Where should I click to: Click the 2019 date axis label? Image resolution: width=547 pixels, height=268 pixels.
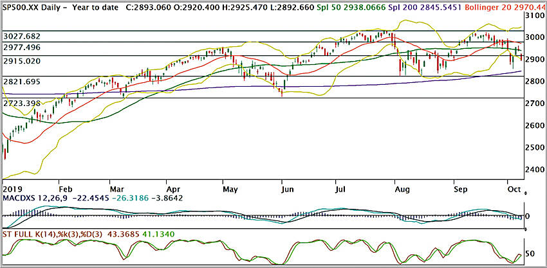pos(12,190)
